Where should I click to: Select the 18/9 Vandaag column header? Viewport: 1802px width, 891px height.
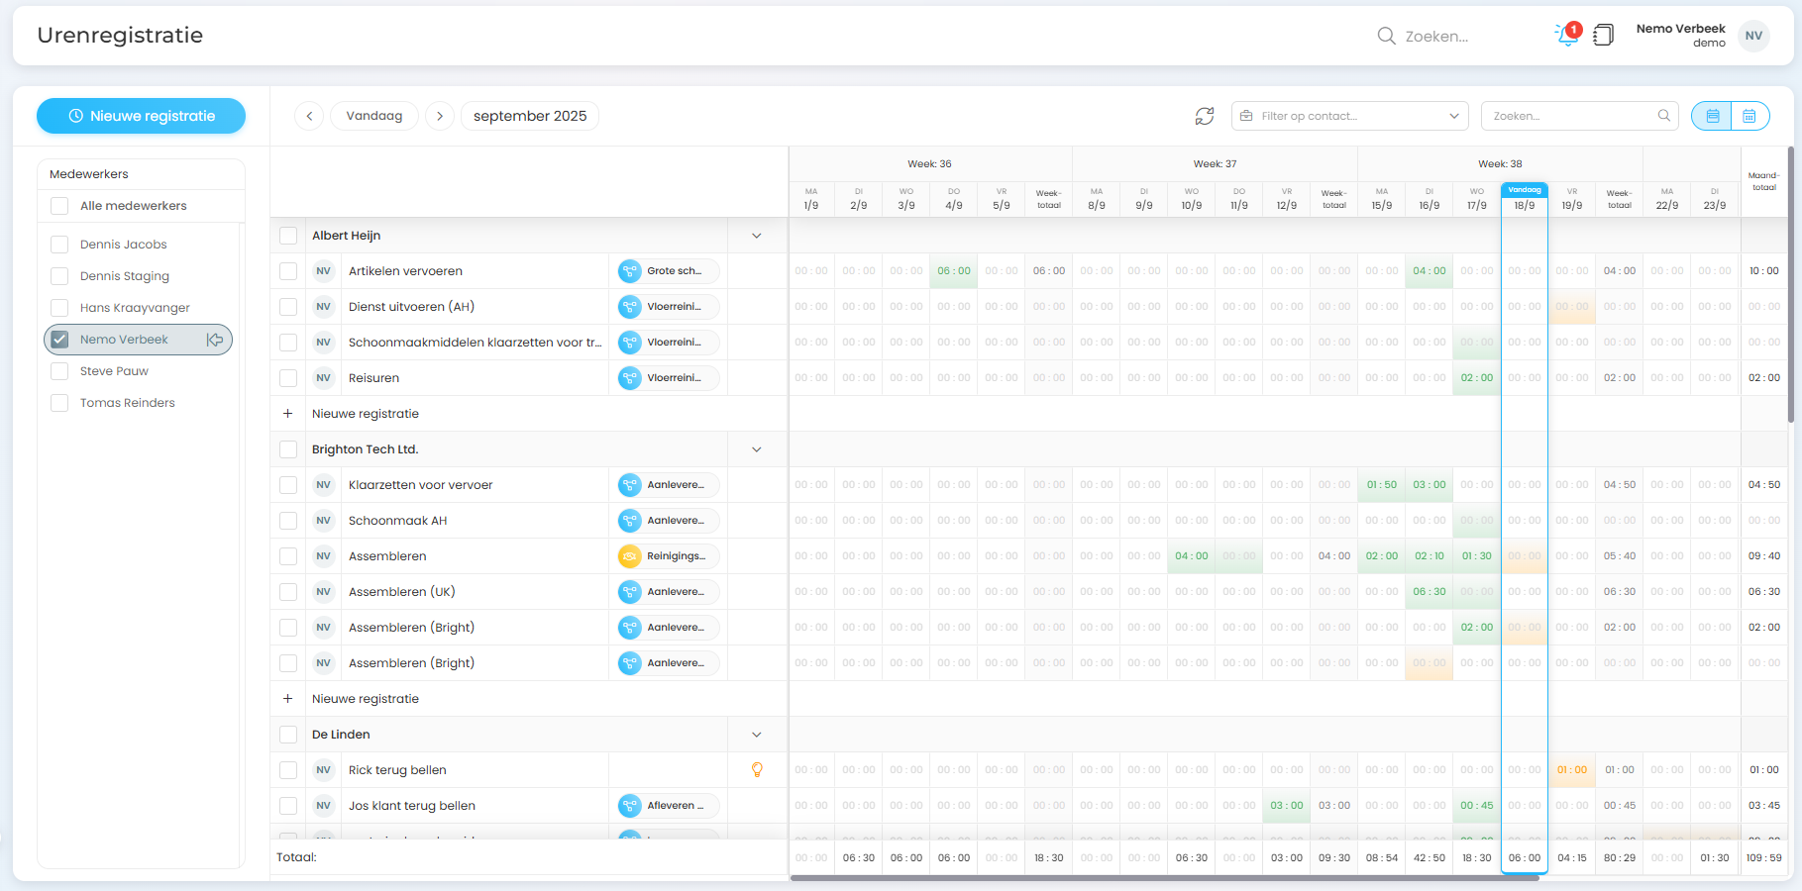[x=1524, y=199]
